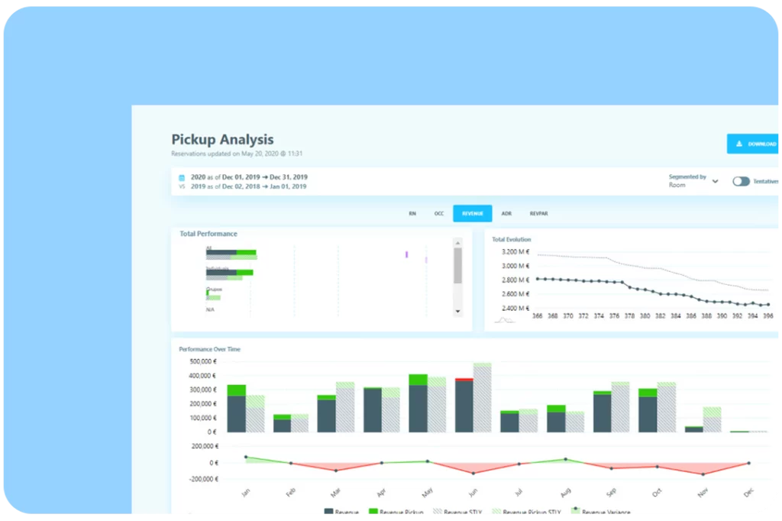Click the download arrow icon

click(x=738, y=144)
